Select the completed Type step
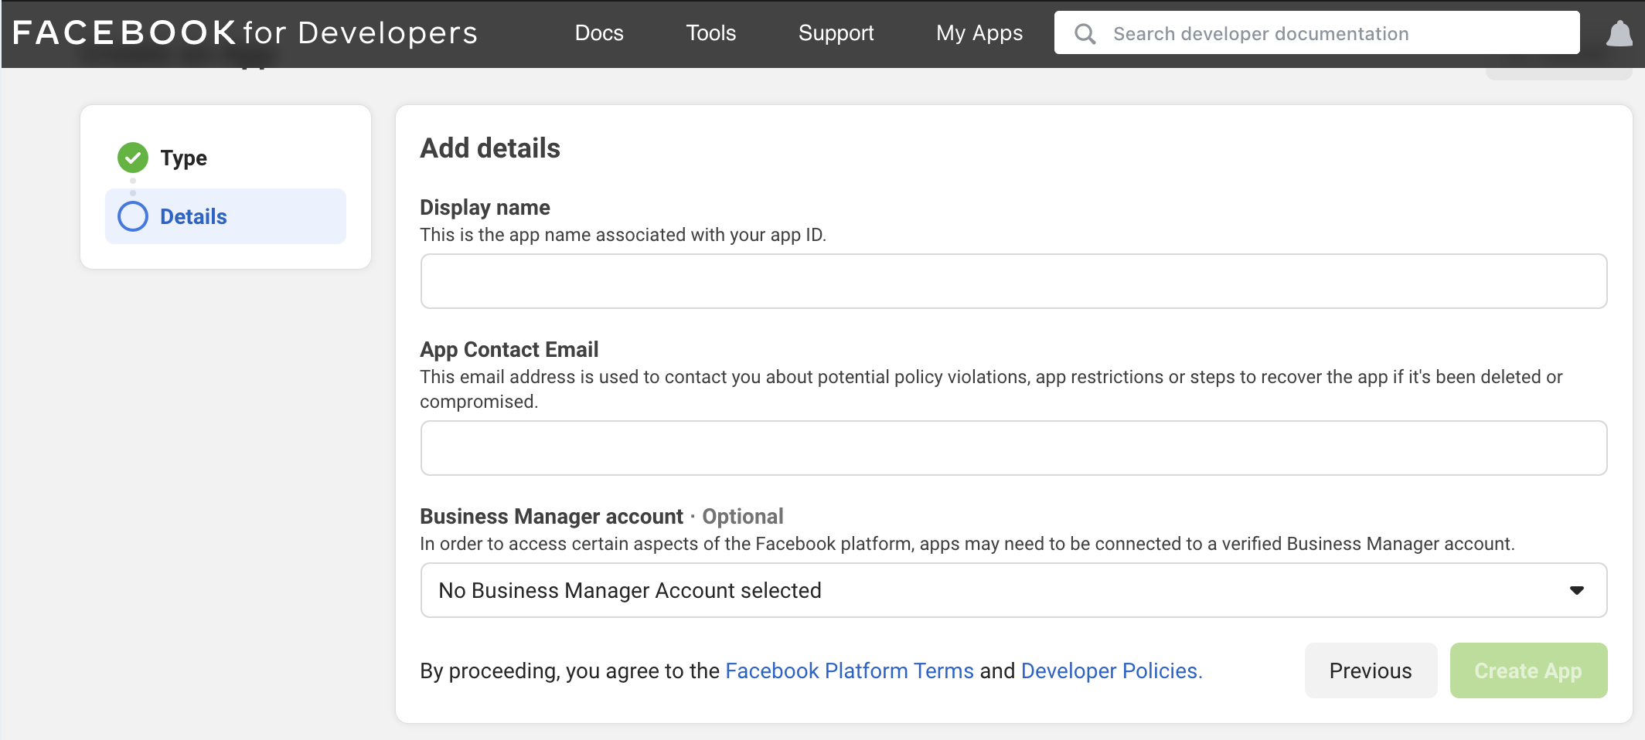The image size is (1645, 740). point(183,158)
